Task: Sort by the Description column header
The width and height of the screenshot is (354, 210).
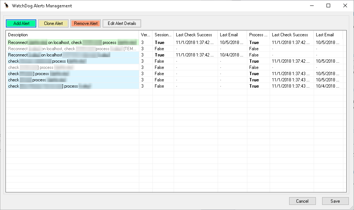Action: (72, 35)
